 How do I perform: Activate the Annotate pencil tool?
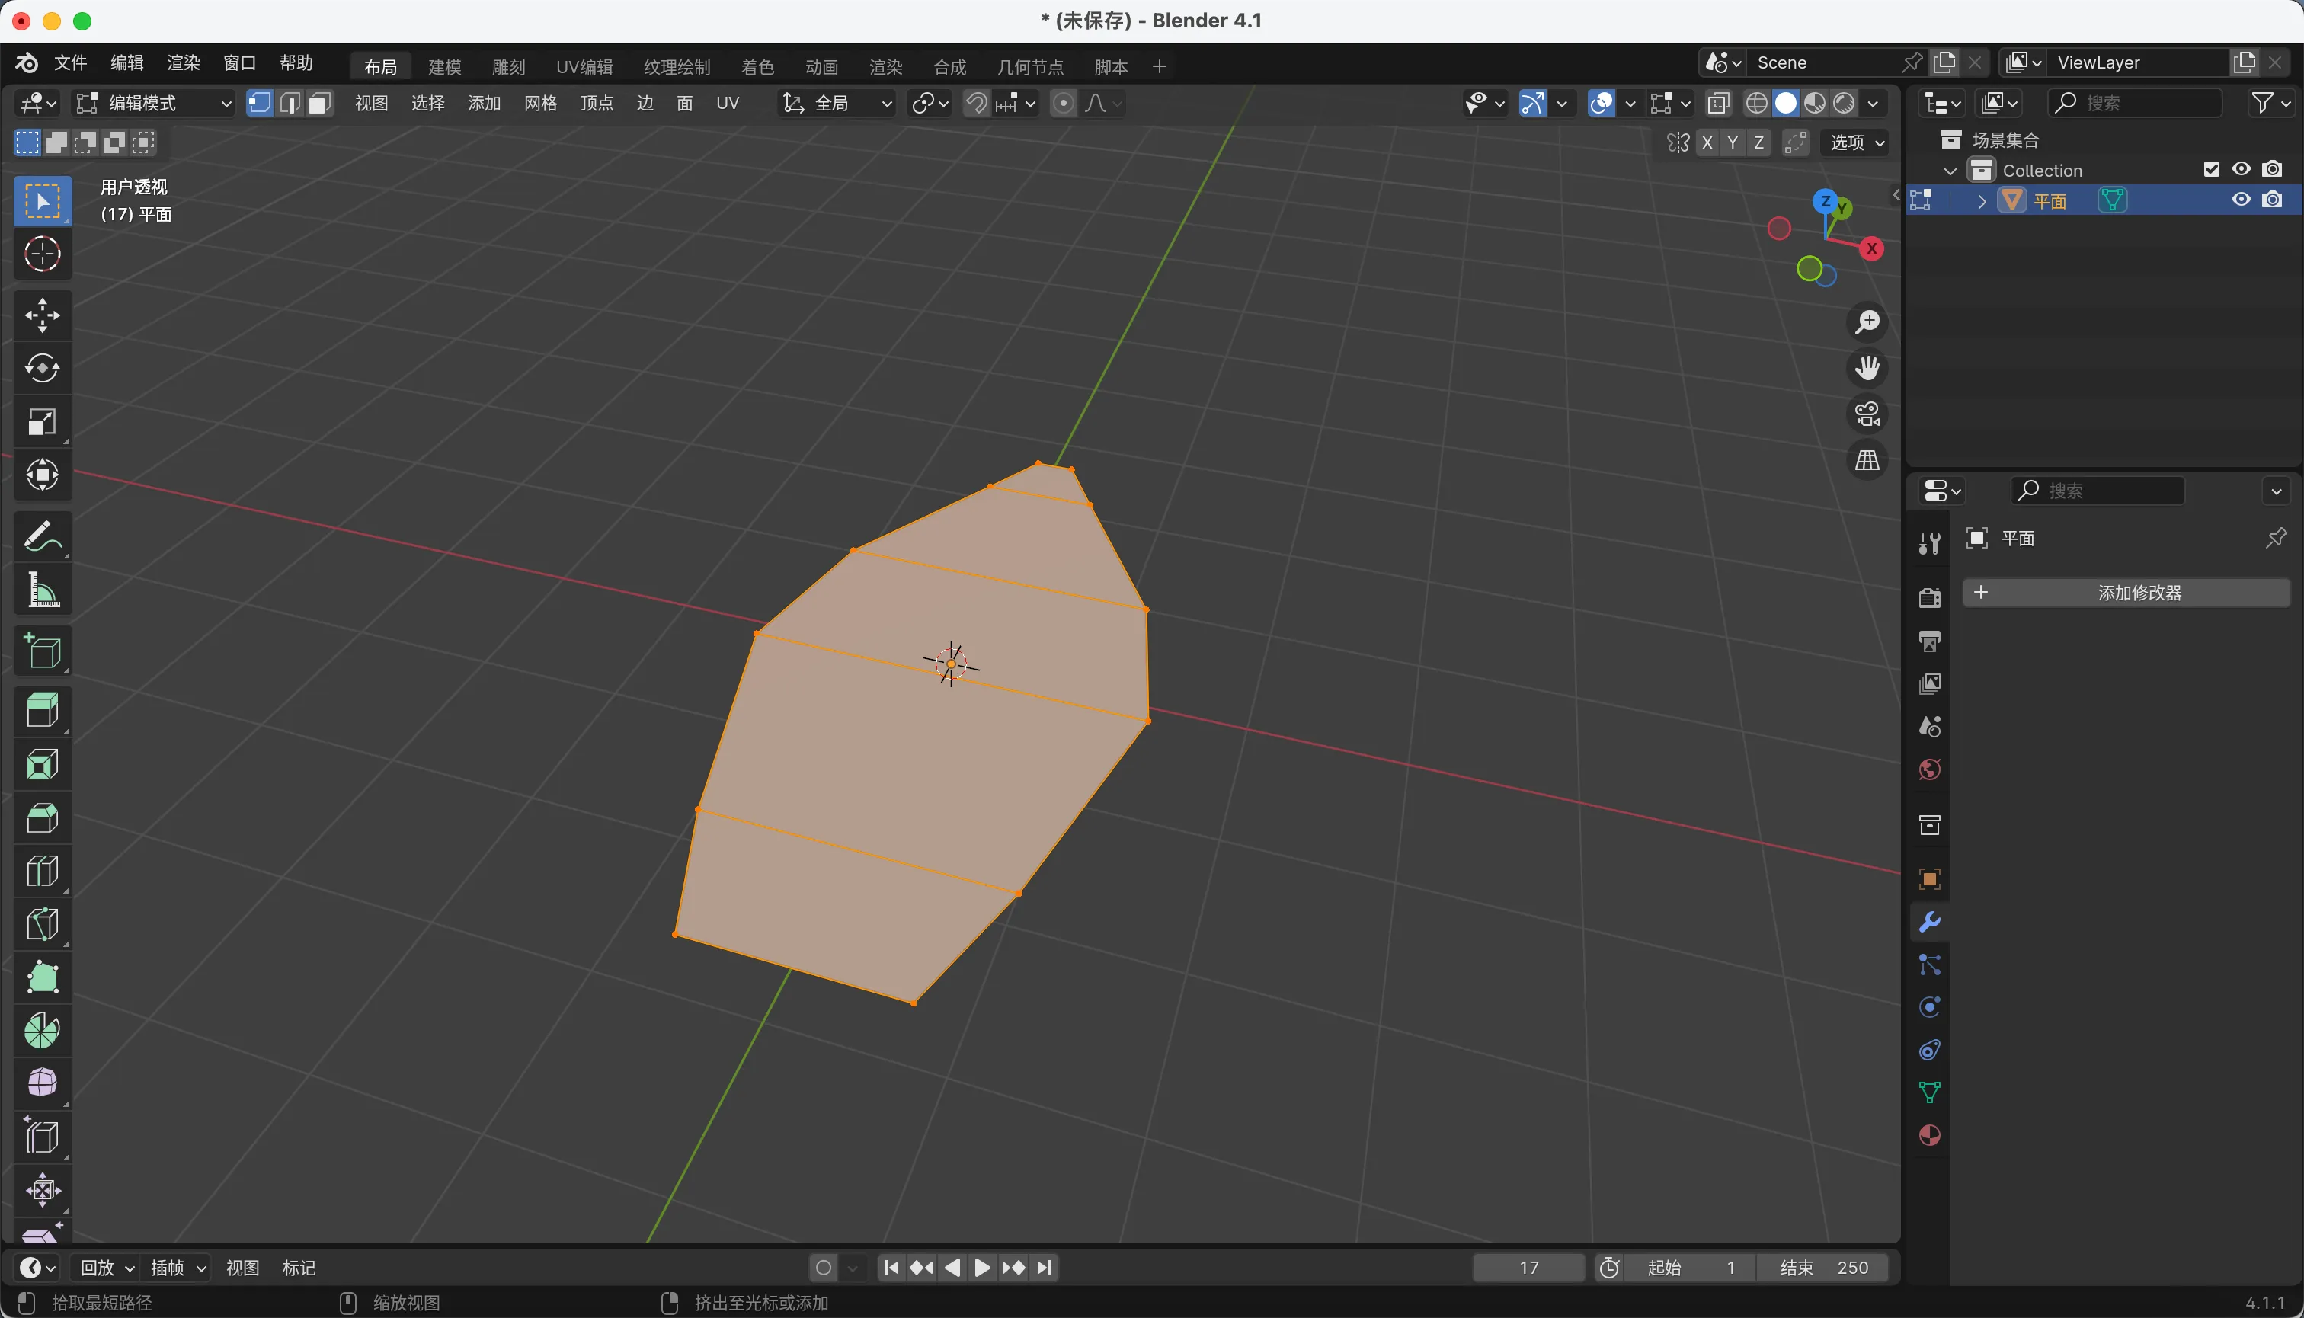[x=42, y=536]
